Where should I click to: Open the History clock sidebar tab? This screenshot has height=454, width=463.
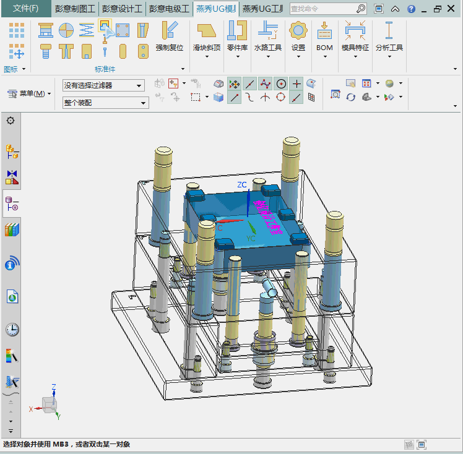tap(12, 330)
